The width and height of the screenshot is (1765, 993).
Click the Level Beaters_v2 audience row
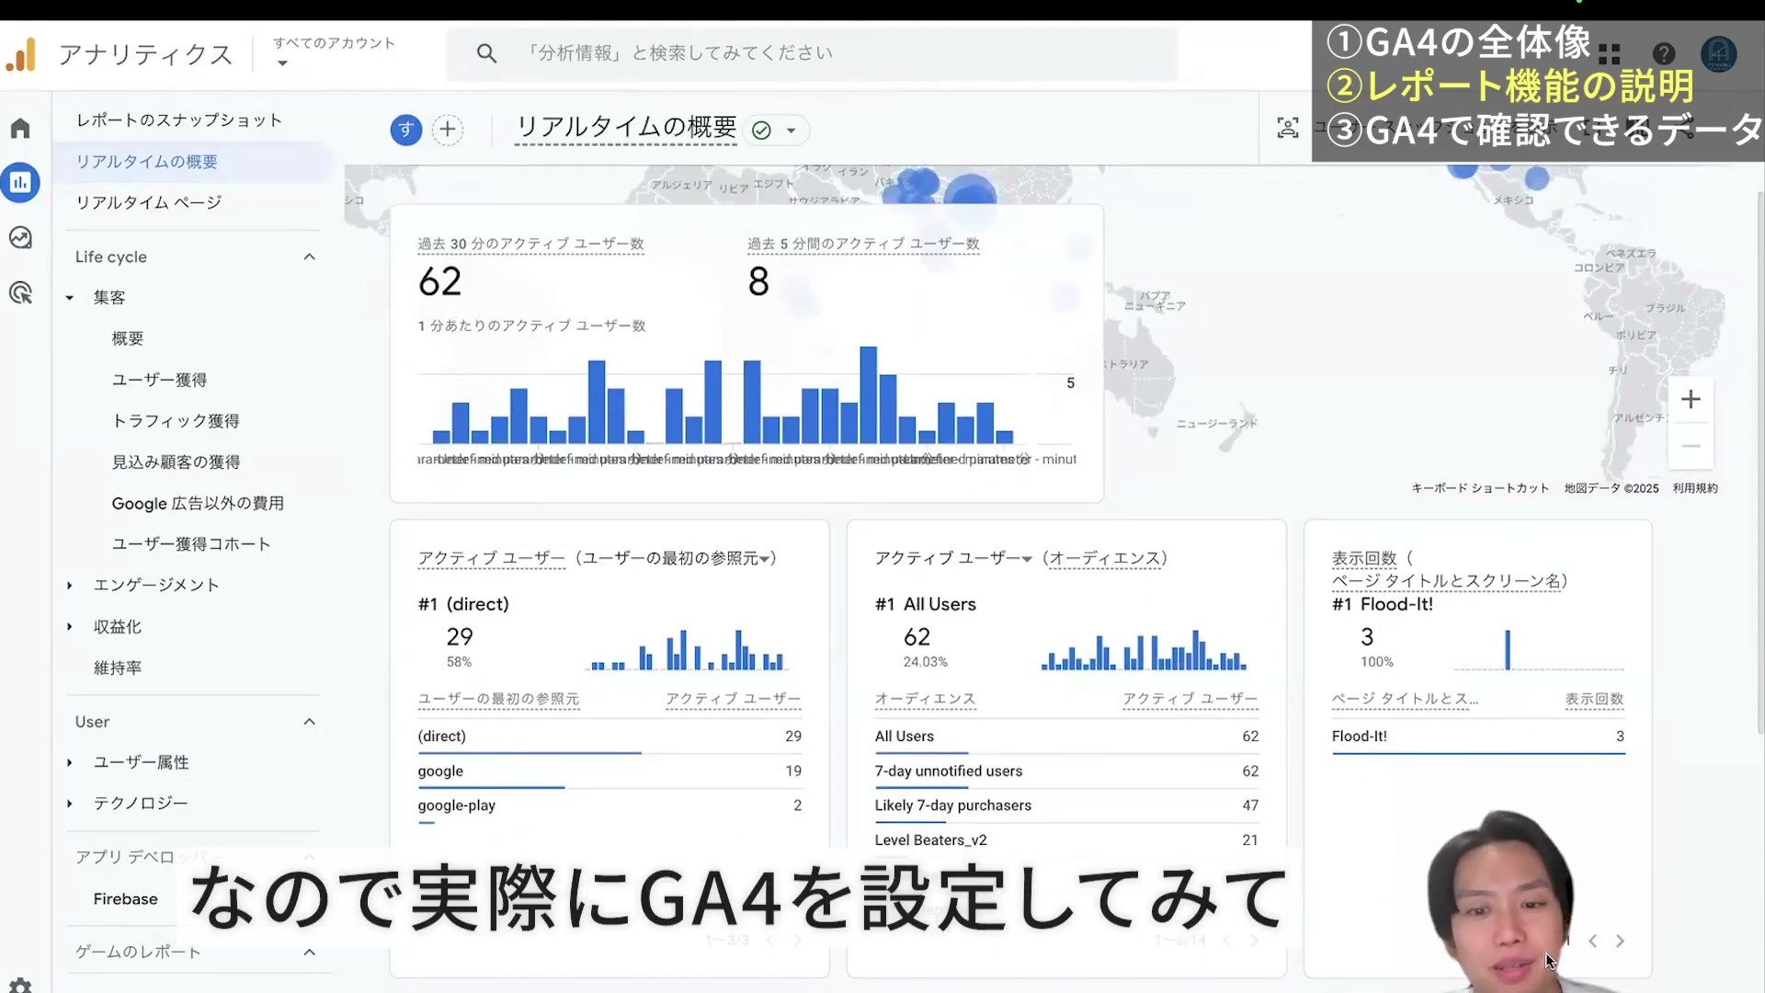point(1066,840)
